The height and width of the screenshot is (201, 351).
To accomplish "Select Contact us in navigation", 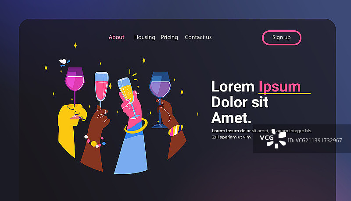I will 198,37.
